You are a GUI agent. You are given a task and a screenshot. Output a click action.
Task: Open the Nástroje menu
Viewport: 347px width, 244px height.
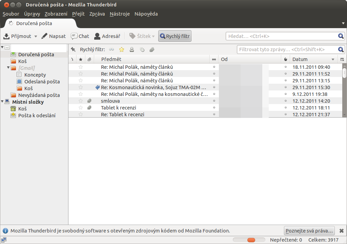[120, 14]
